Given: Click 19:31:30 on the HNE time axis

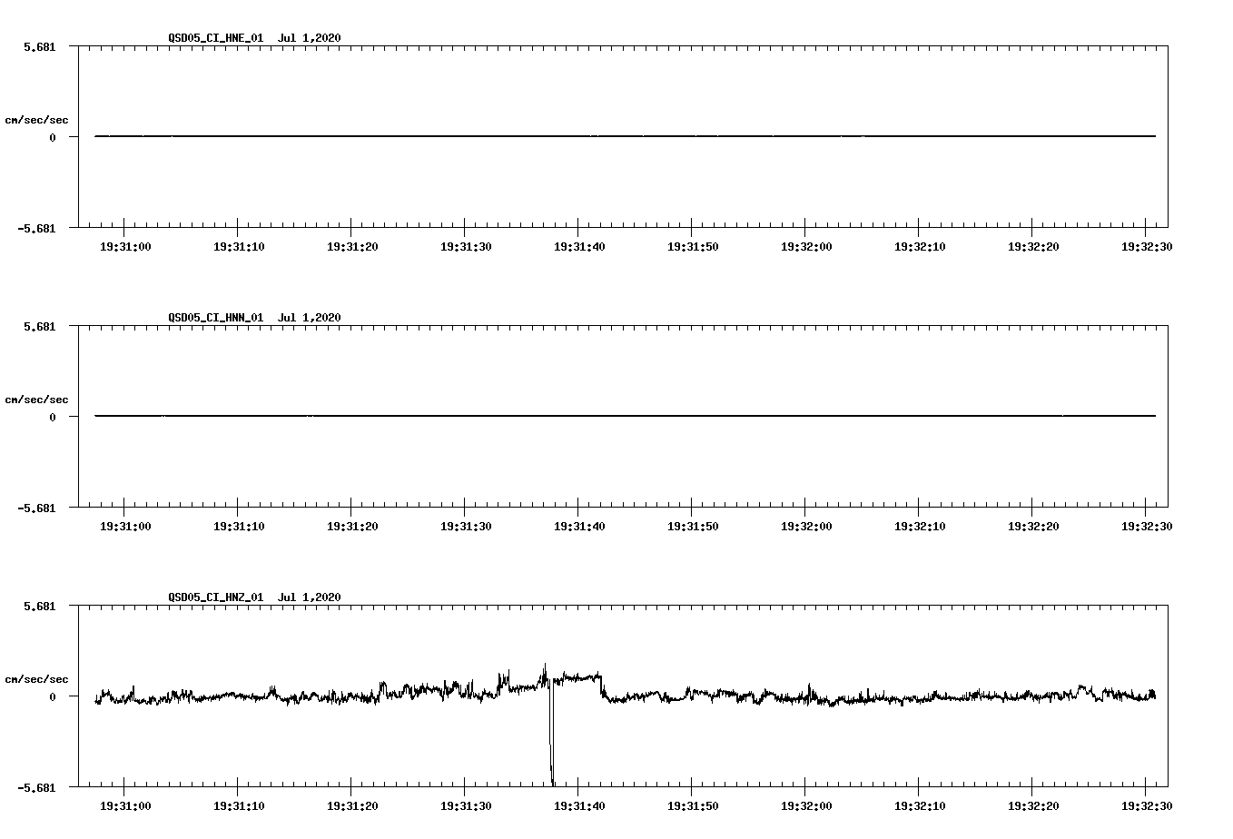Looking at the screenshot, I should pos(466,246).
